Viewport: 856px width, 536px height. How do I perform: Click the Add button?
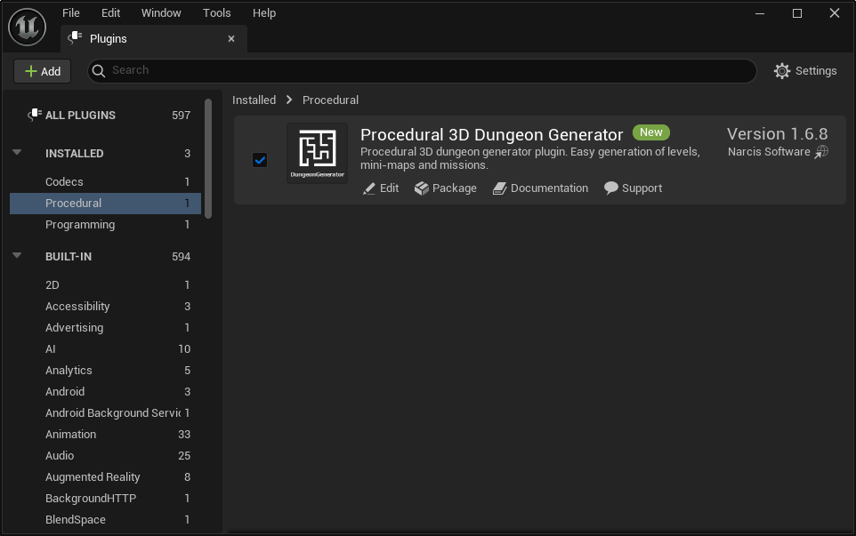[x=43, y=71]
